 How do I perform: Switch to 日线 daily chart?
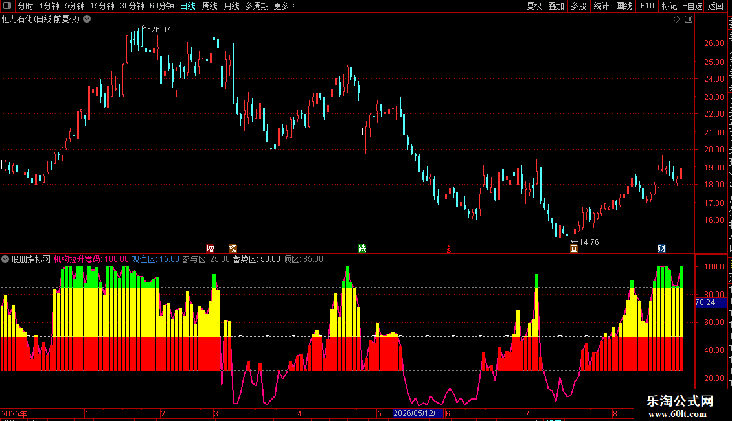188,6
